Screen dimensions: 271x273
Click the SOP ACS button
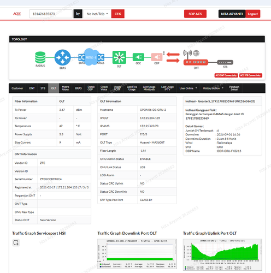point(195,14)
